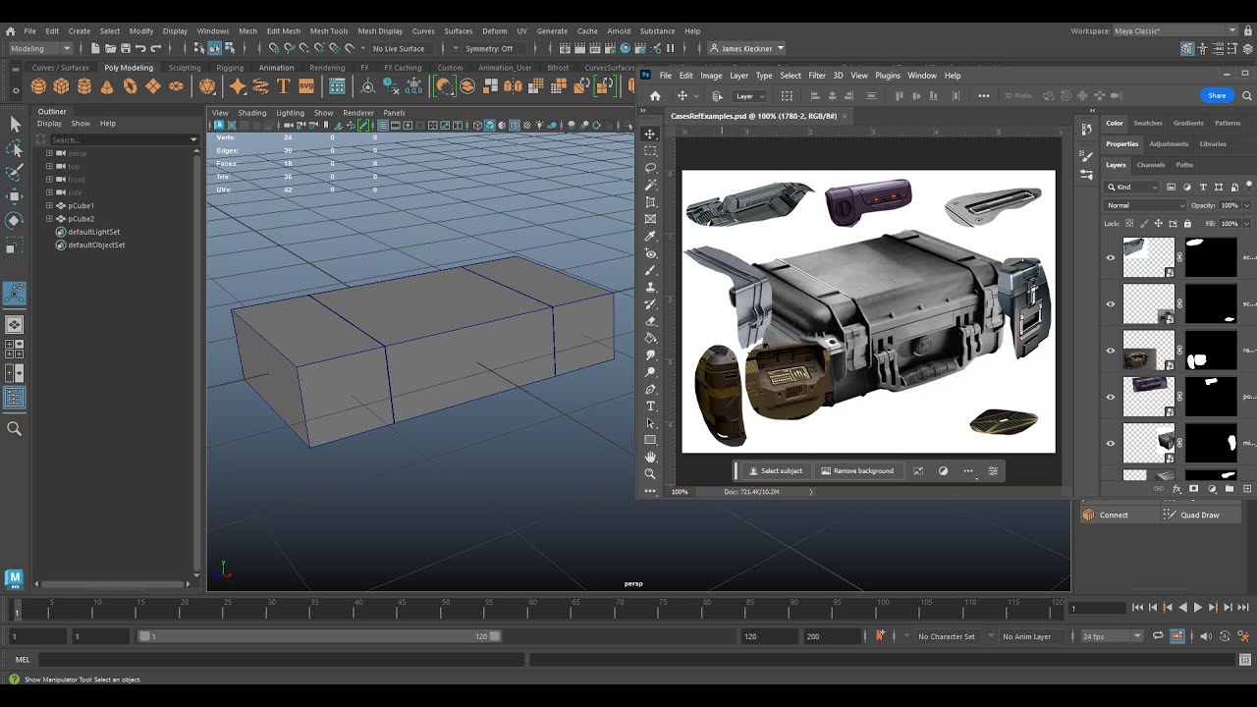Pick the Horizontal Type tool
1257x707 pixels.
(x=650, y=407)
